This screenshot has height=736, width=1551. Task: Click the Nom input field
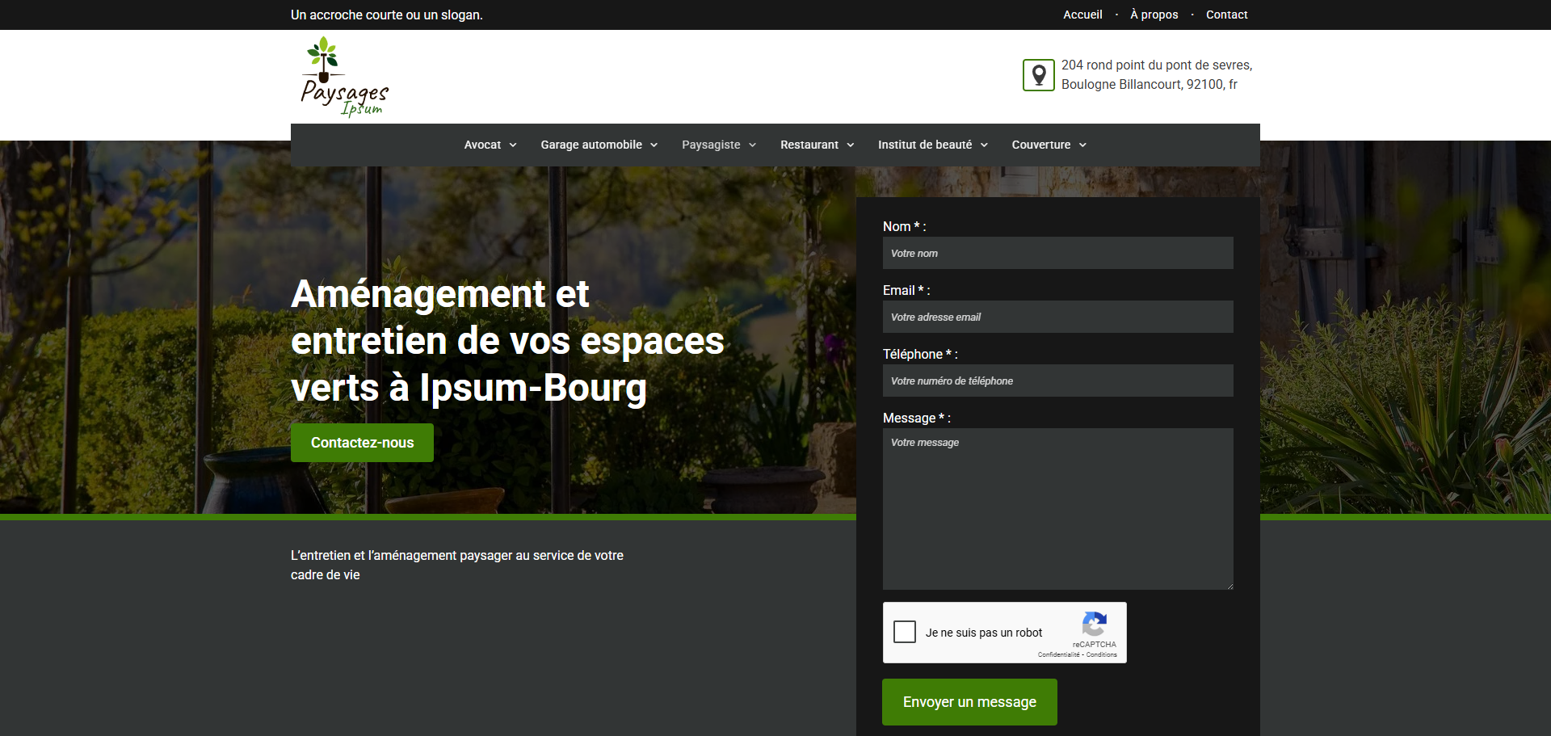click(1057, 253)
